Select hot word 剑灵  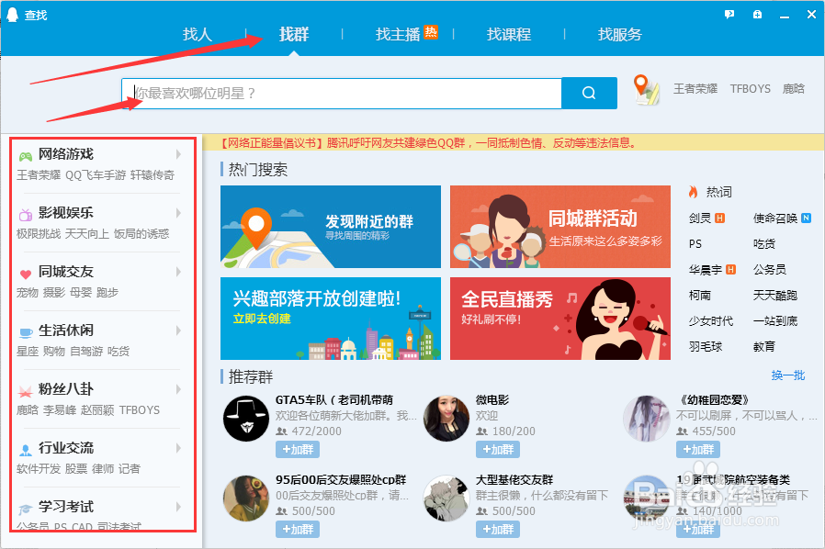[700, 218]
